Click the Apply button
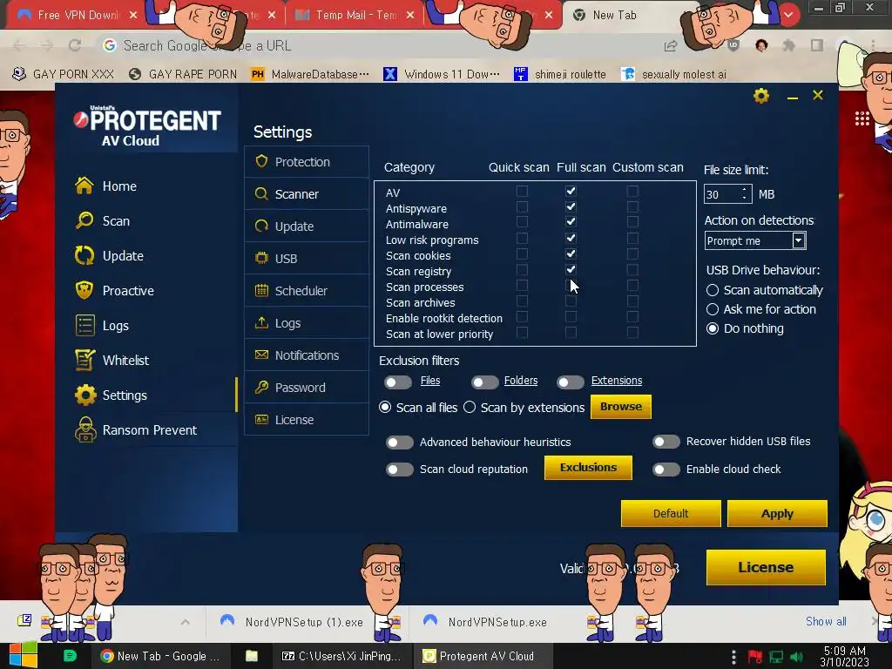The height and width of the screenshot is (669, 892). point(777,514)
